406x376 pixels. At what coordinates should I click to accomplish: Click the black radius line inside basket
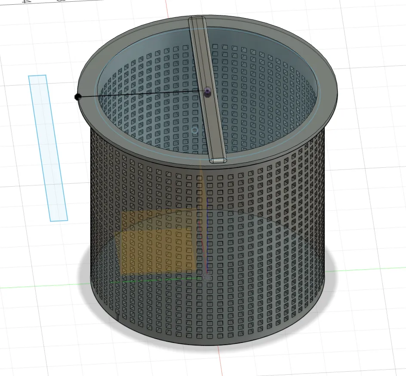[141, 94]
